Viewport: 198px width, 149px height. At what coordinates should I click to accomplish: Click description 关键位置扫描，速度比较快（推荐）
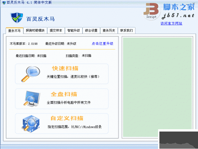click(73, 76)
